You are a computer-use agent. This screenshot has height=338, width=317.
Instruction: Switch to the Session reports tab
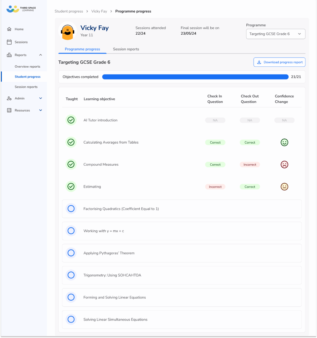click(126, 49)
